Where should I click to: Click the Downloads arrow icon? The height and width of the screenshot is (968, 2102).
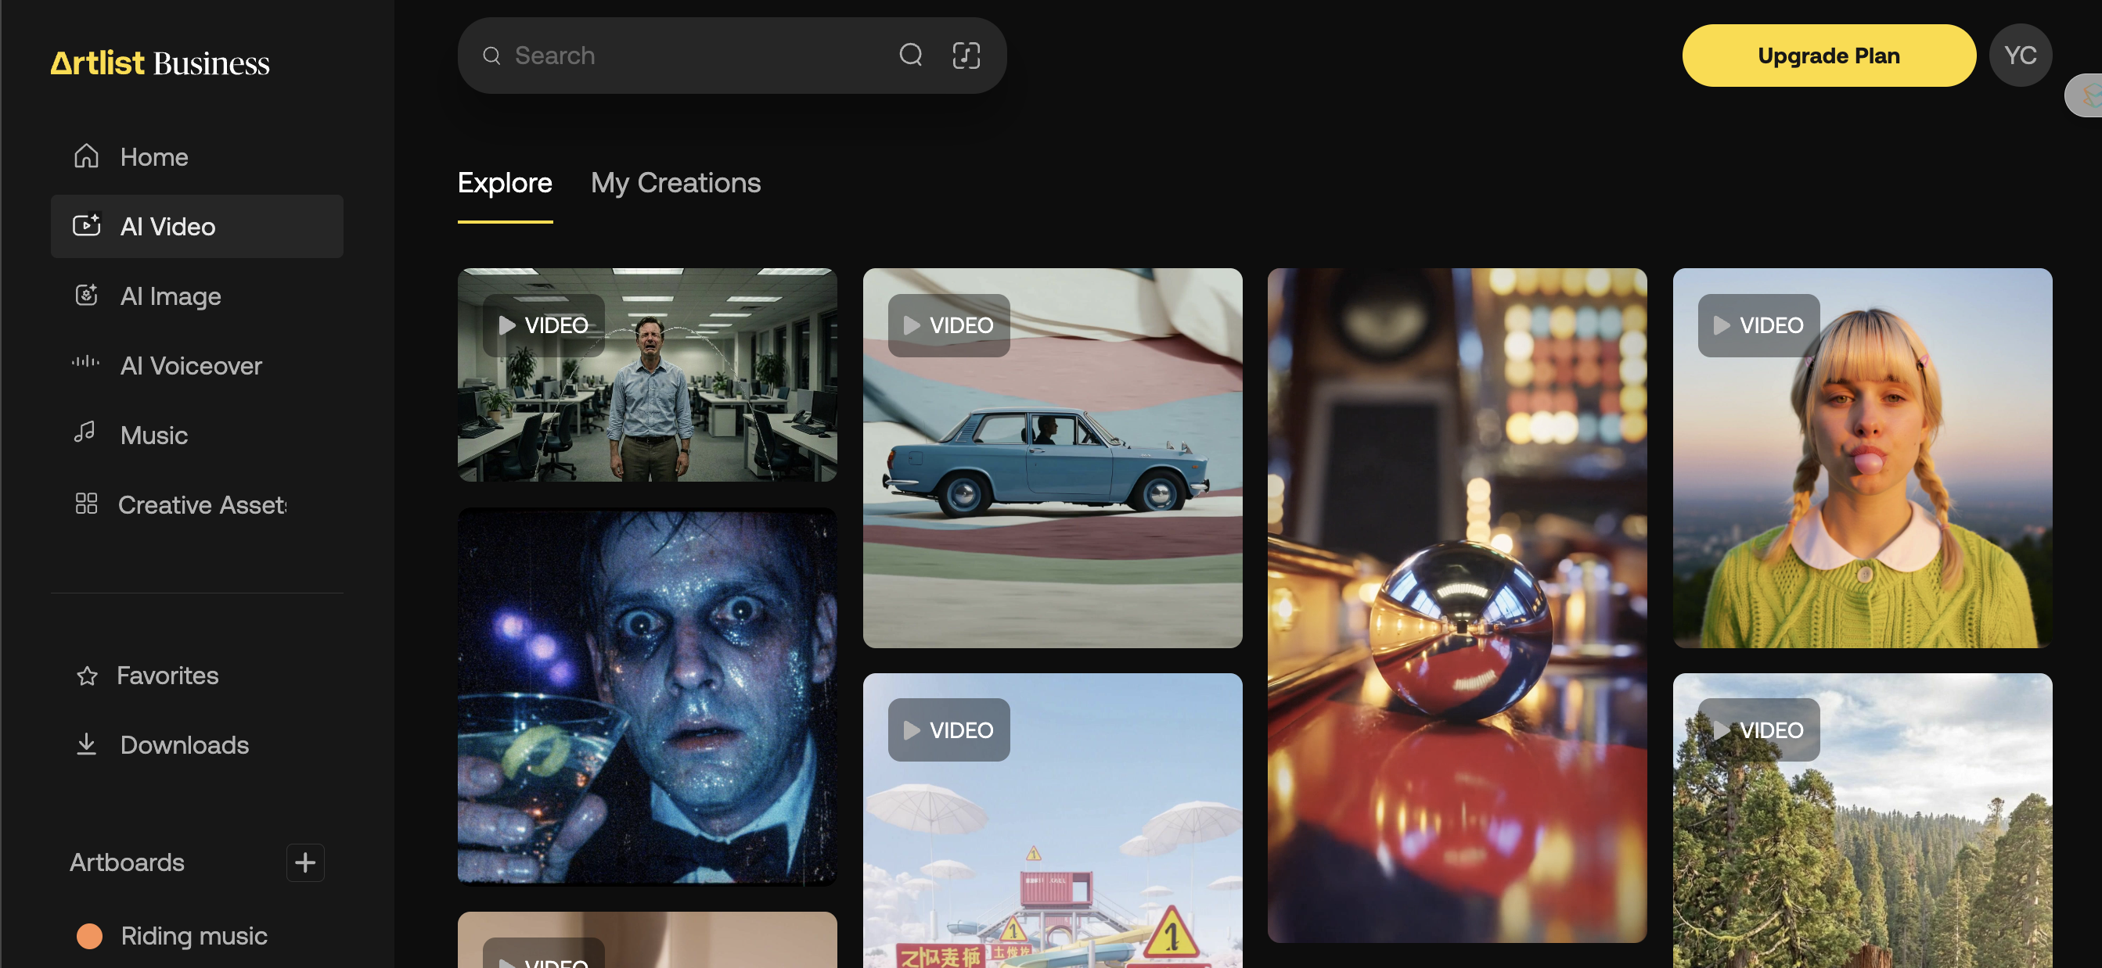click(85, 744)
